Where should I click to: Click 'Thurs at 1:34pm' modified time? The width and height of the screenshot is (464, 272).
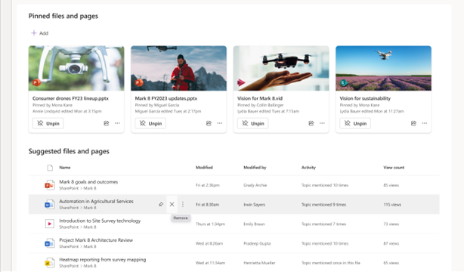tap(210, 224)
